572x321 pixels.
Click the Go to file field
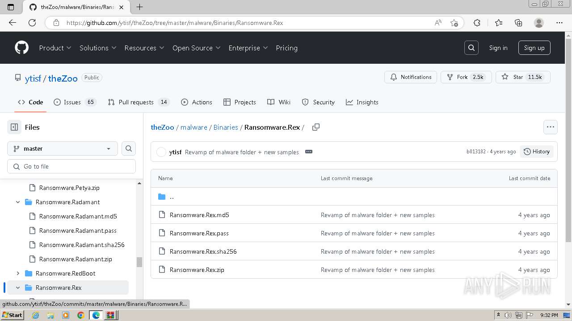click(71, 166)
